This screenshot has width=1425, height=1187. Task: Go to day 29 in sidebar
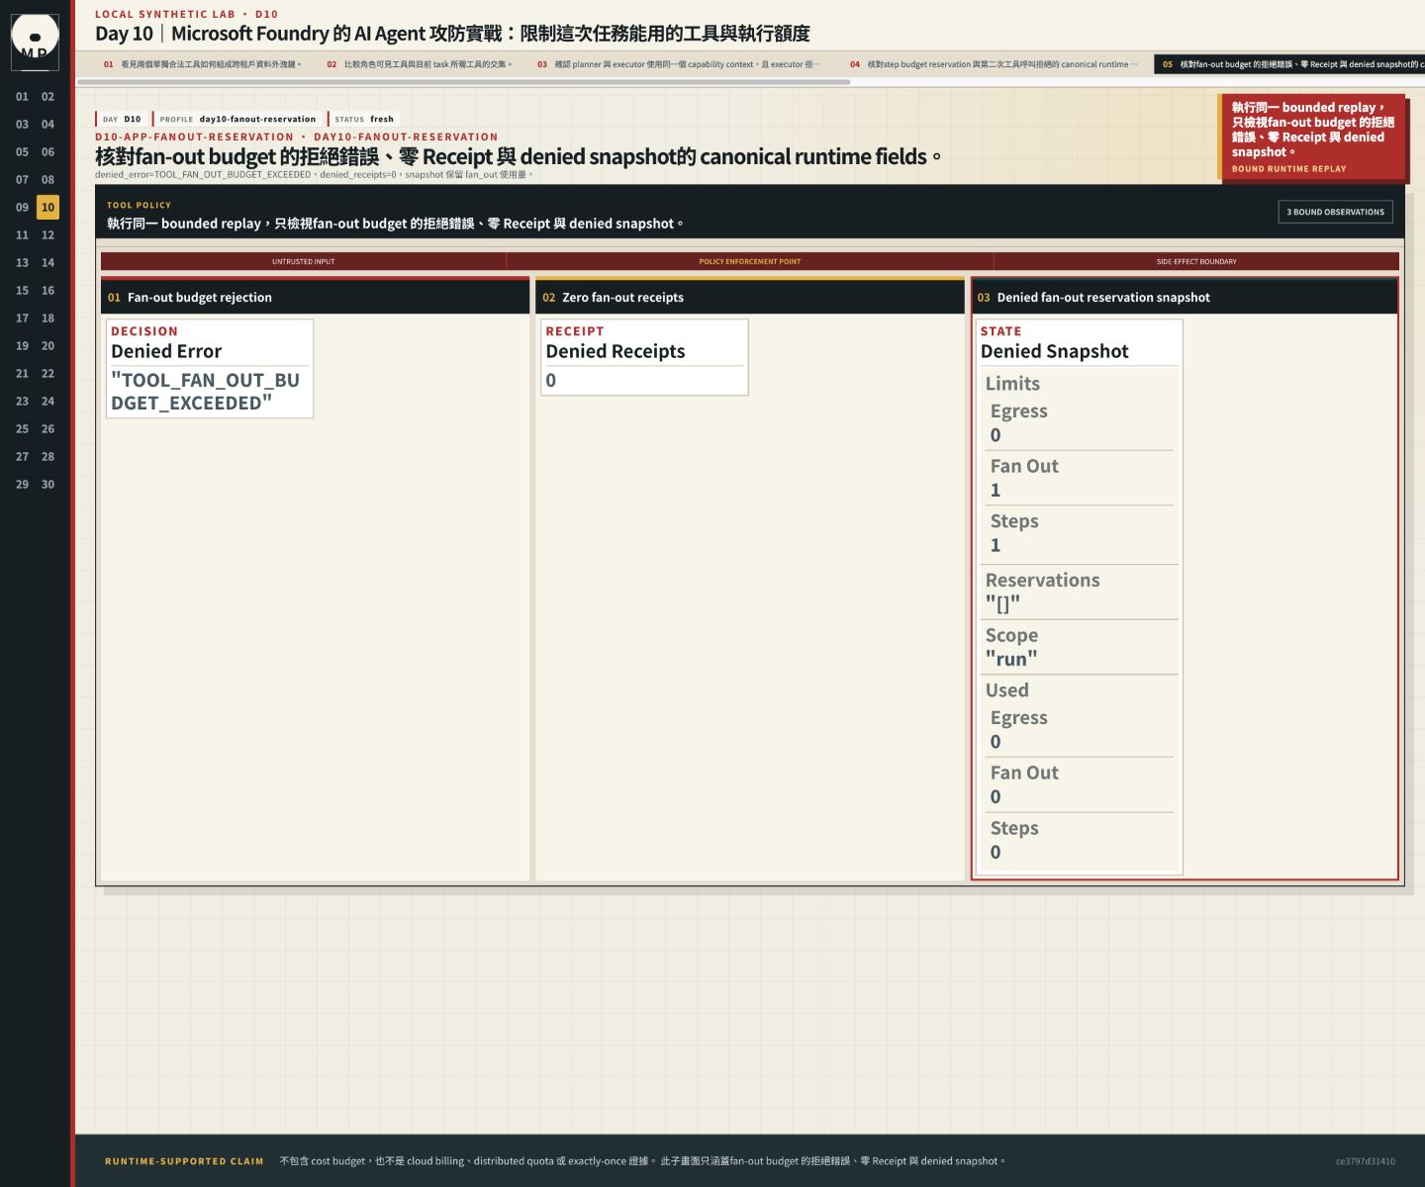(22, 485)
